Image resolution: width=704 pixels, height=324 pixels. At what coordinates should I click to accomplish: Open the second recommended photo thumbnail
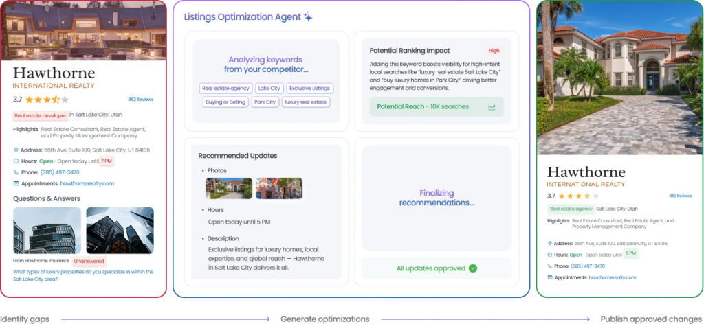tap(278, 188)
